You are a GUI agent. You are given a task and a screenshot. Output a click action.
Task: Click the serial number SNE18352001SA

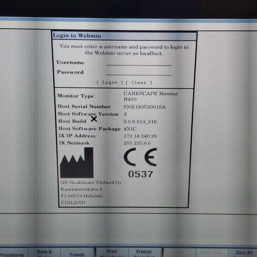[x=145, y=107]
